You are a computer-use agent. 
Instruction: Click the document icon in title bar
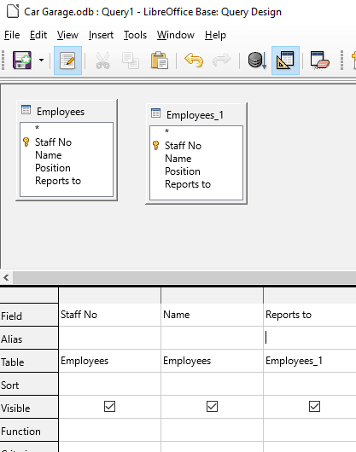(x=13, y=12)
